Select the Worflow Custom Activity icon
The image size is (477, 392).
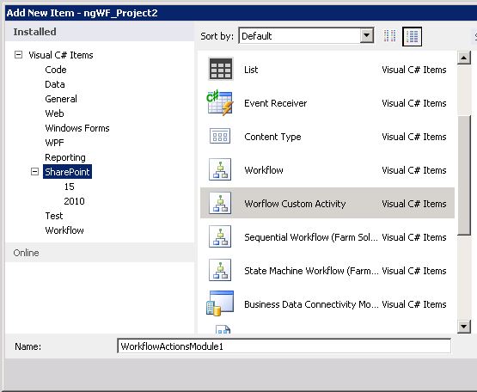click(x=220, y=203)
